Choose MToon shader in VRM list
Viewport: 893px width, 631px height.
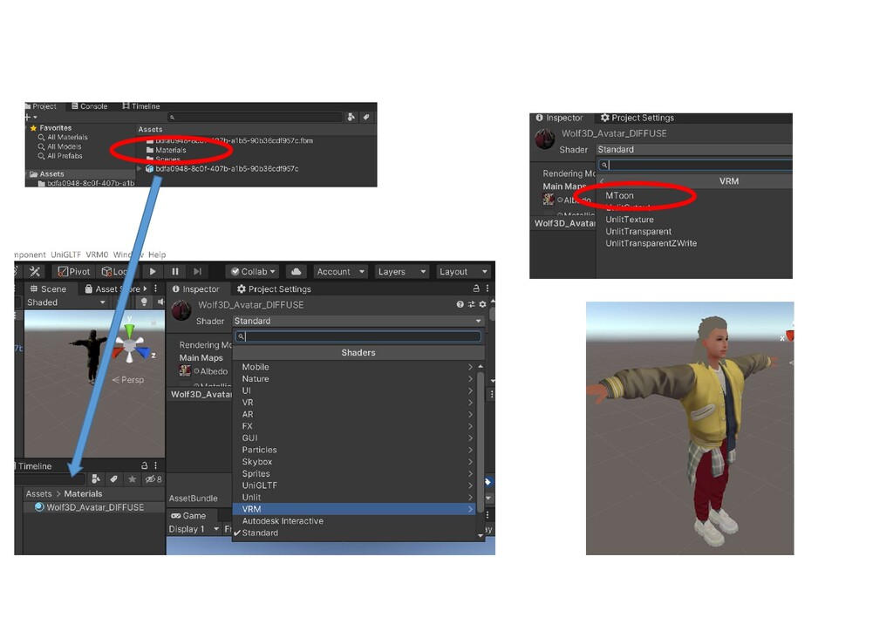[x=619, y=195]
